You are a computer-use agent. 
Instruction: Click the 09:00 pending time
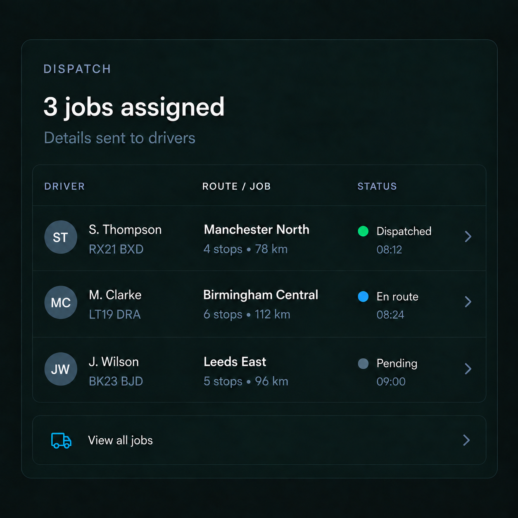pos(391,381)
